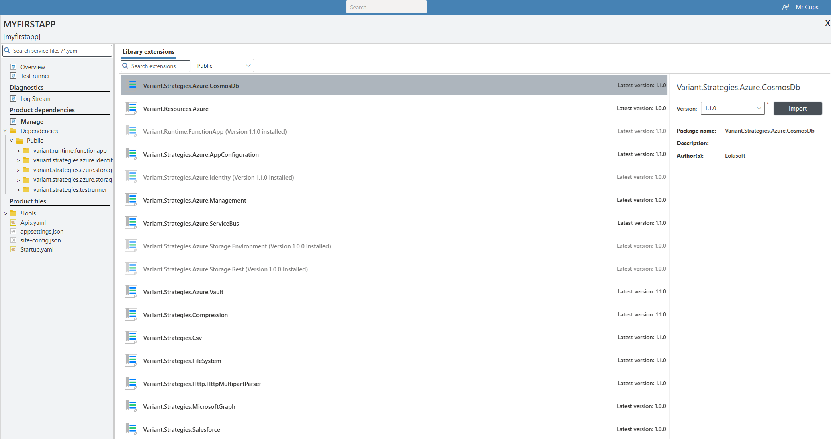
Task: Open the Public scope dropdown
Action: [223, 66]
